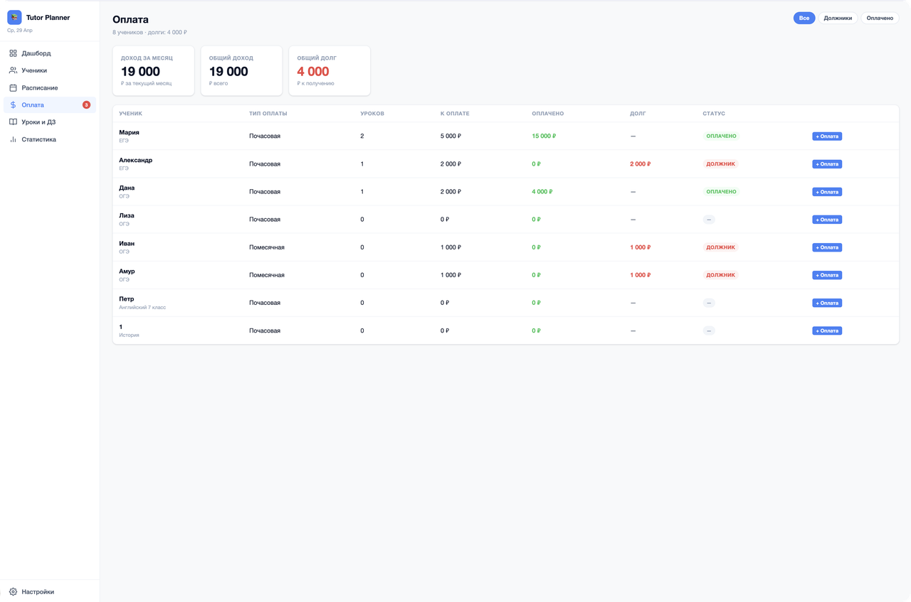Image resolution: width=911 pixels, height=602 pixels.
Task: Add payment for Александр
Action: [x=827, y=163]
